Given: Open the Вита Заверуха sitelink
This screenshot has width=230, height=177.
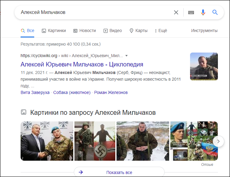Looking at the screenshot, I should point(35,92).
